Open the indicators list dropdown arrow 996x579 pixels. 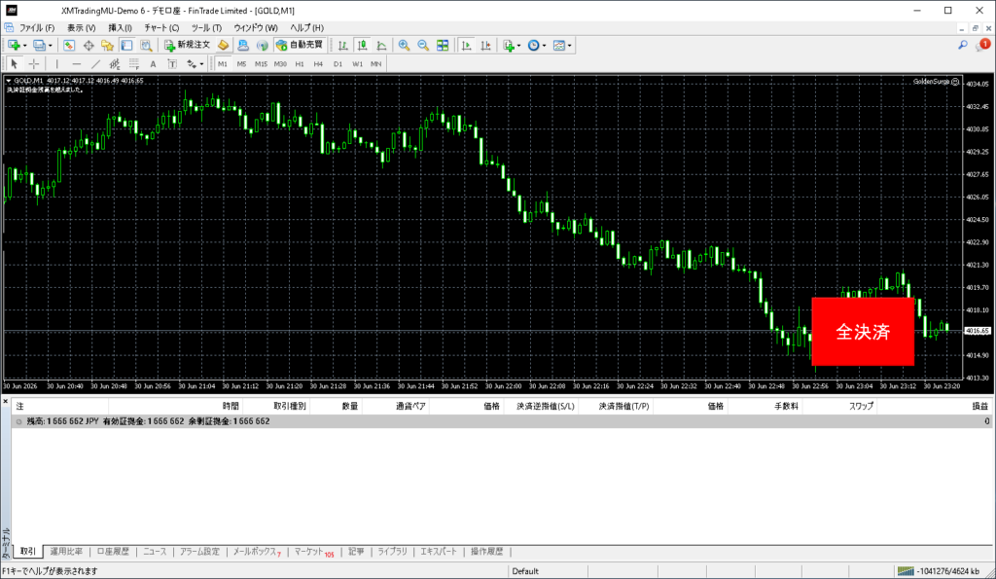(x=519, y=46)
